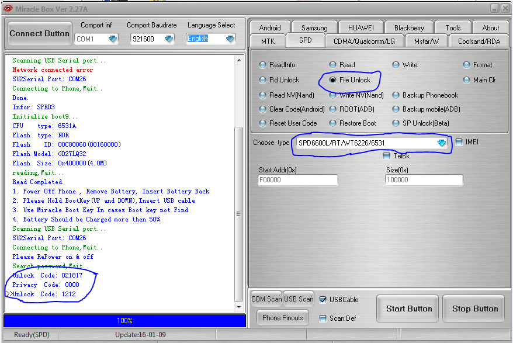Image resolution: width=513 pixels, height=343 pixels.
Task: Open the Comport Baudrate dropdown arrow
Action: 169,39
